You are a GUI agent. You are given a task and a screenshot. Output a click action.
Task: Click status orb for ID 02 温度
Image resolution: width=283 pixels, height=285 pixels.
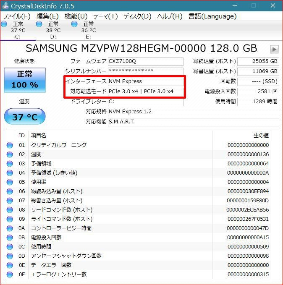(10, 154)
